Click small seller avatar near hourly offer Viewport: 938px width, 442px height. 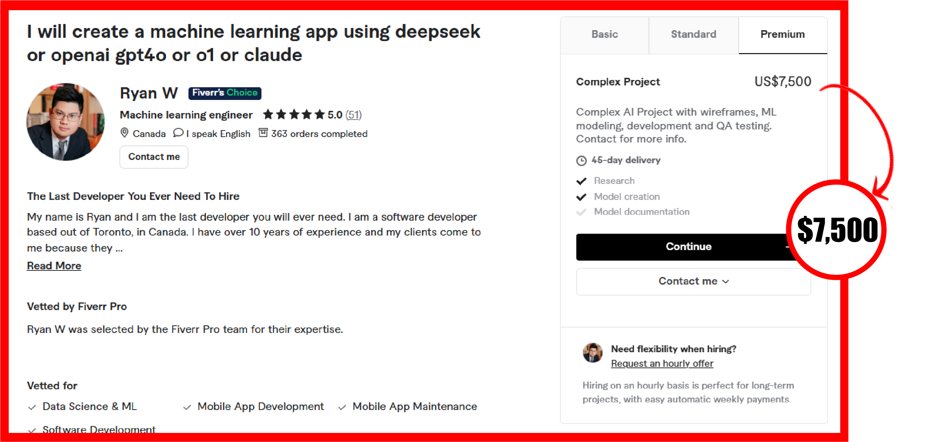[592, 353]
